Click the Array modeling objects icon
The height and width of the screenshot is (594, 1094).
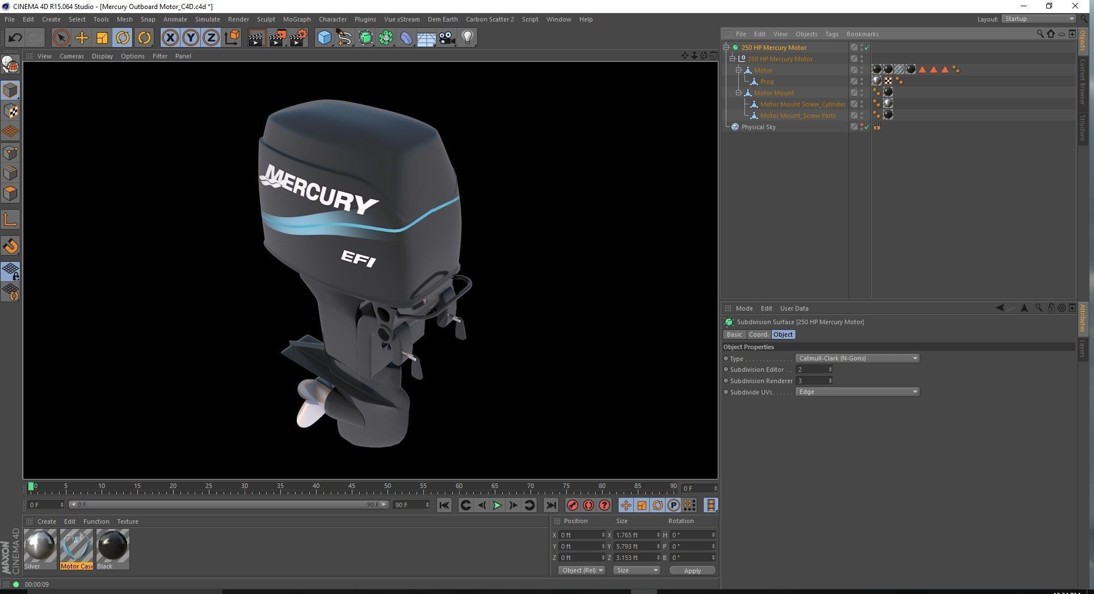[x=386, y=38]
